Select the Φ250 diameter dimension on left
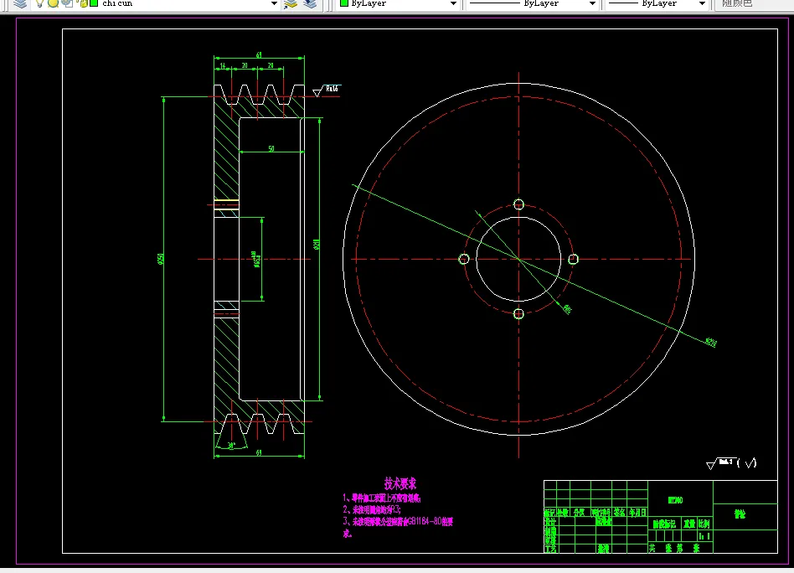This screenshot has height=573, width=794. [161, 259]
